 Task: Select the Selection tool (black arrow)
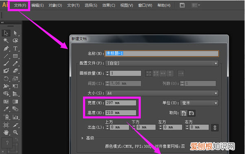(x=6, y=33)
